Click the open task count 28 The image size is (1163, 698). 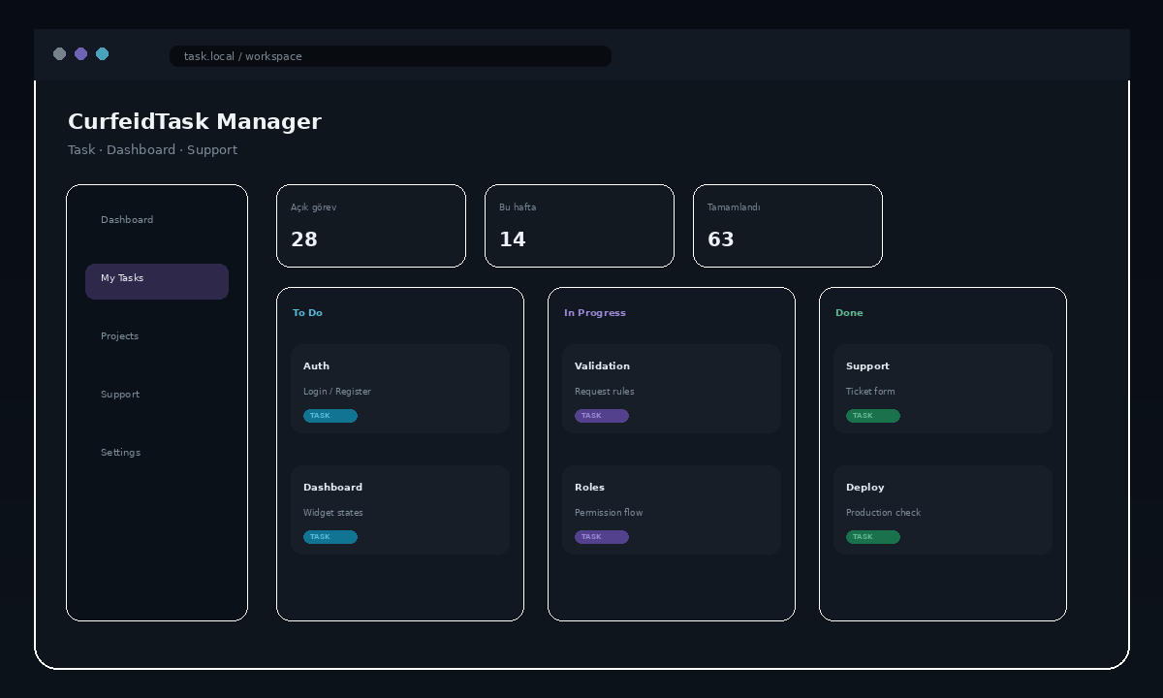point(304,239)
